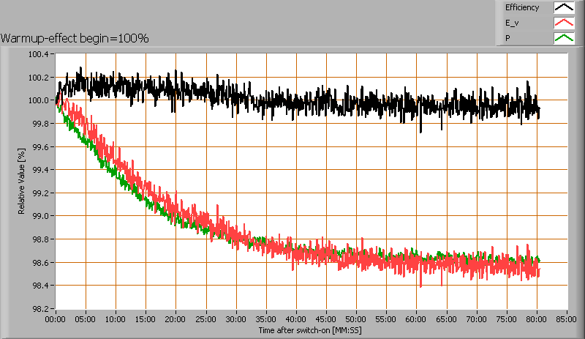Click the 98.6 Y-axis tick label
Image resolution: width=585 pixels, height=339 pixels.
tap(39, 263)
